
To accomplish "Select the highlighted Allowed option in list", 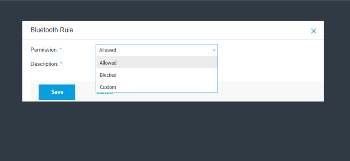I will 157,62.
